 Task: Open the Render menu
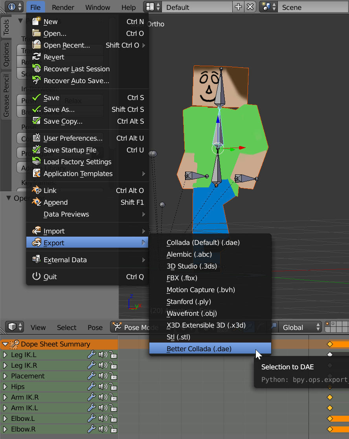tap(63, 7)
